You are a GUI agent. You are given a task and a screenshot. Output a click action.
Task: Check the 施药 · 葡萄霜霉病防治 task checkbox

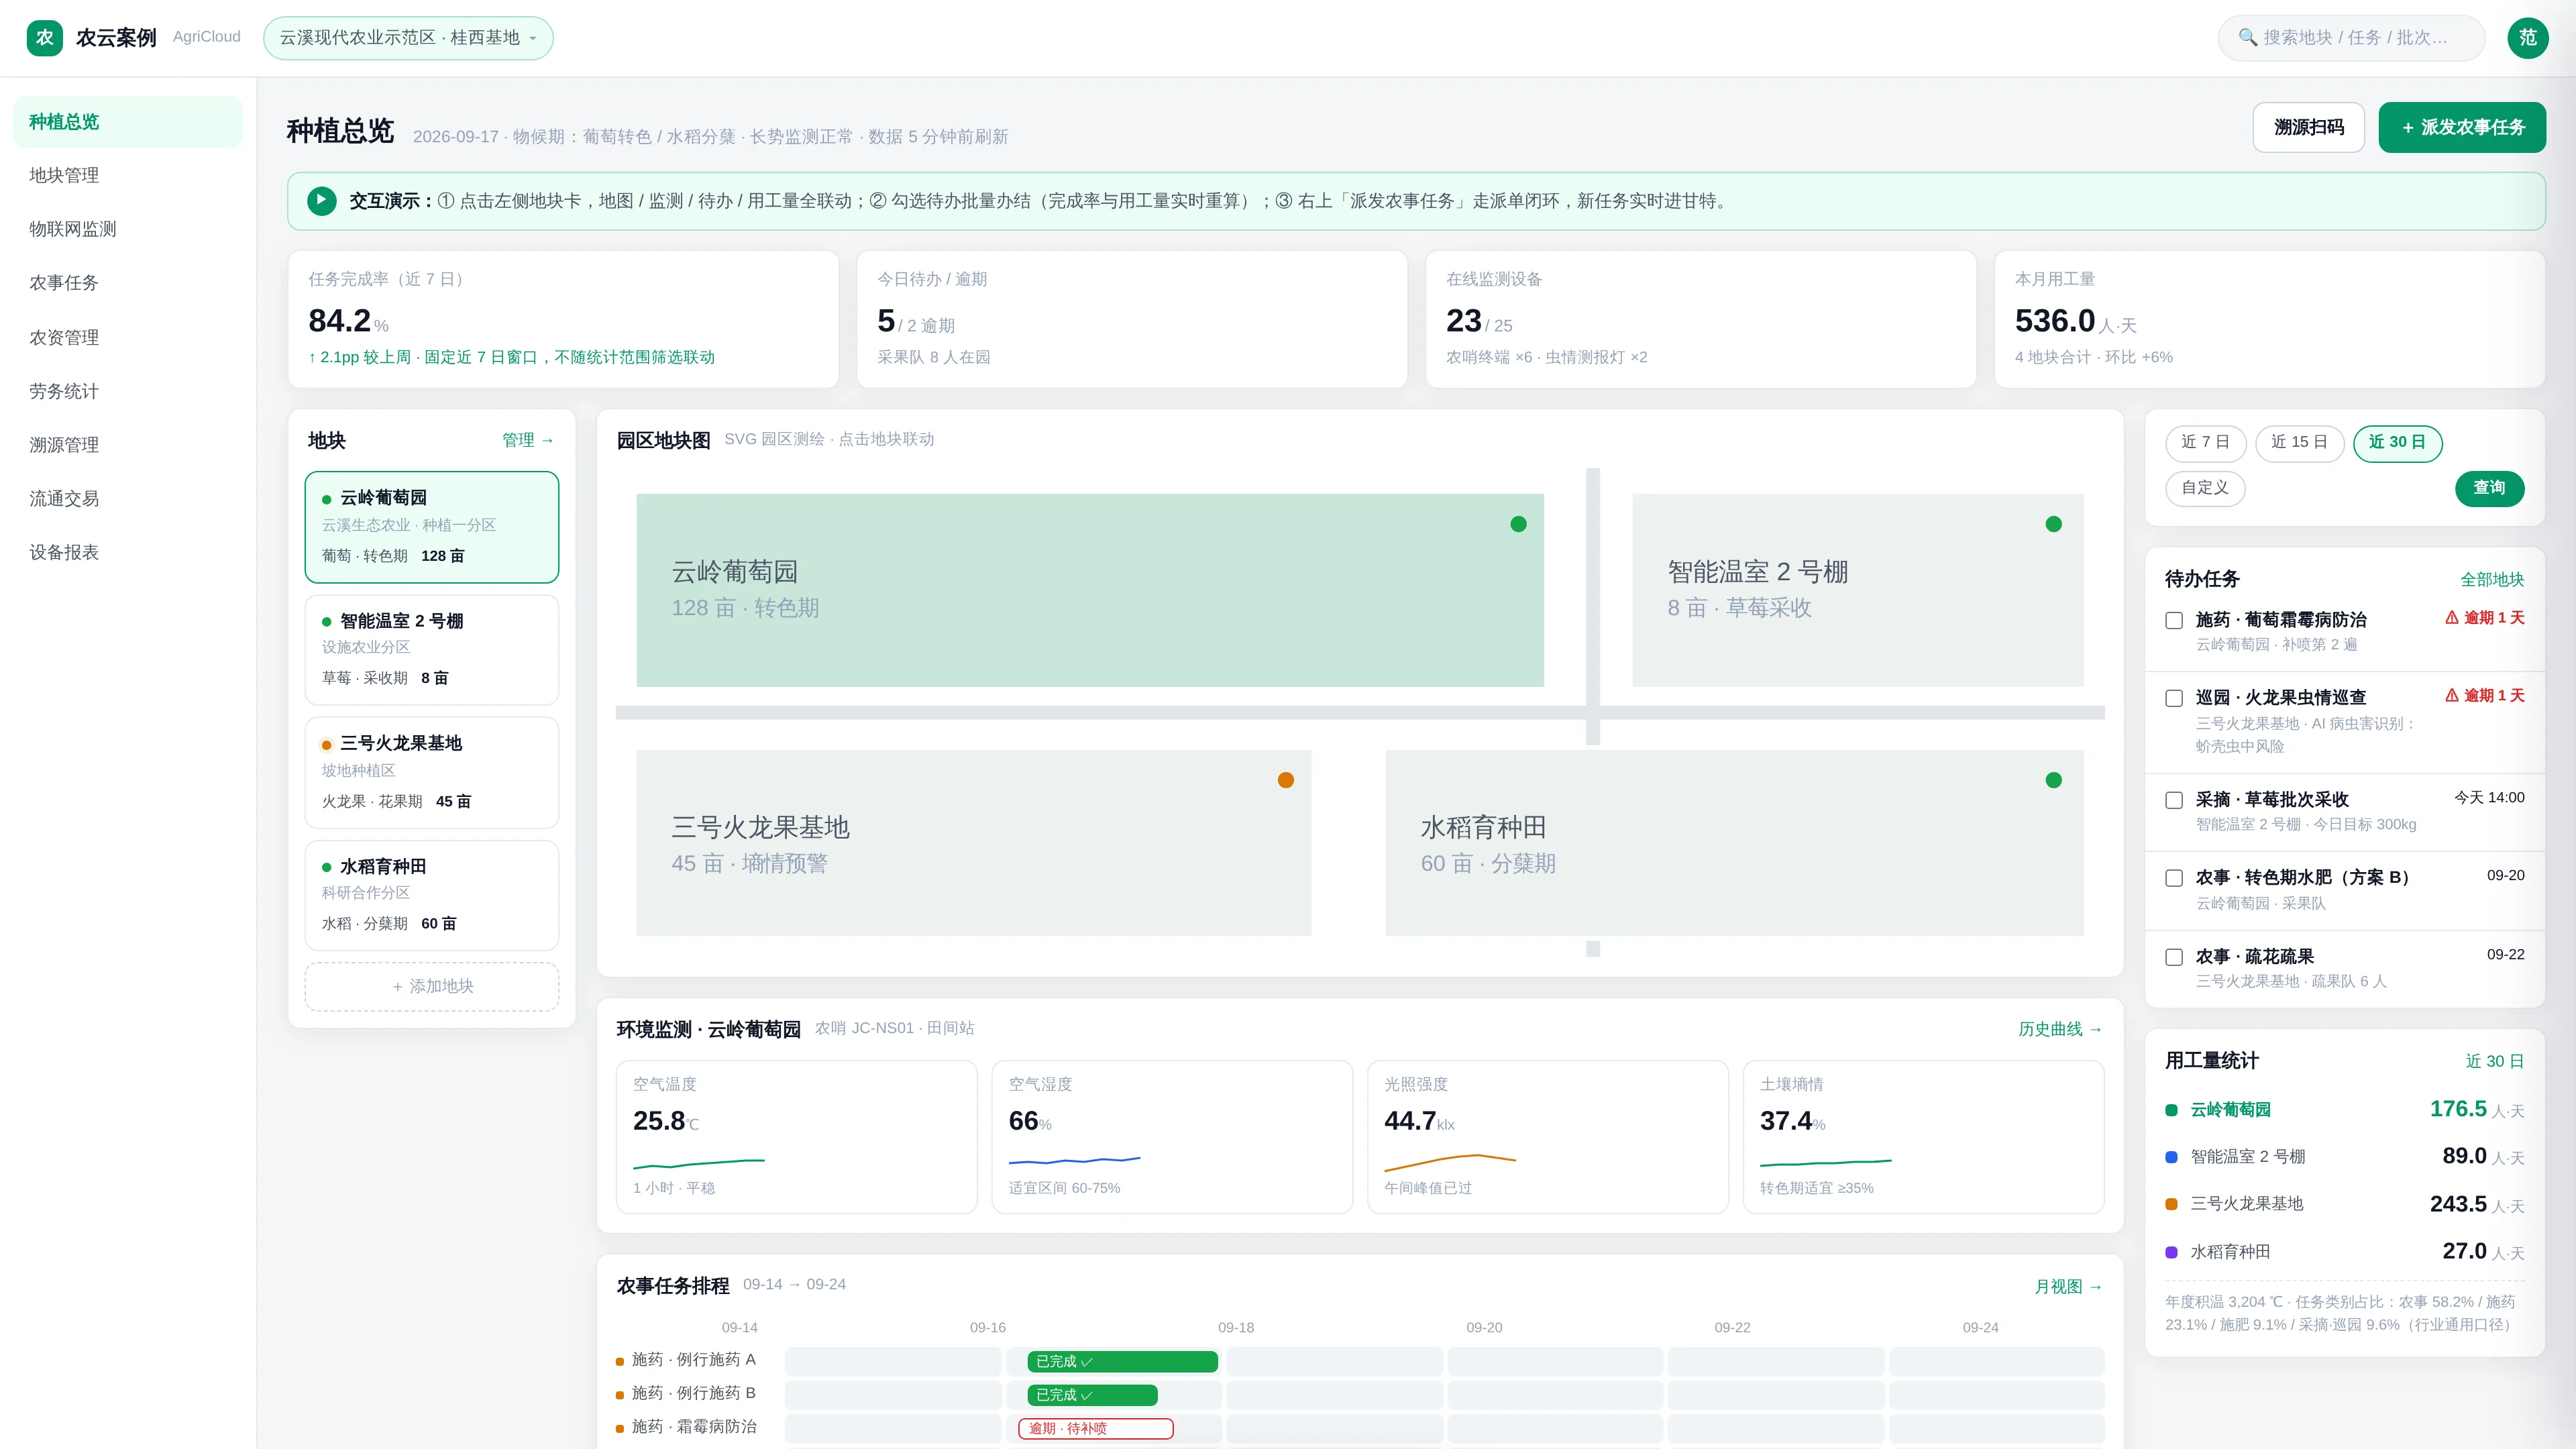click(x=2174, y=621)
